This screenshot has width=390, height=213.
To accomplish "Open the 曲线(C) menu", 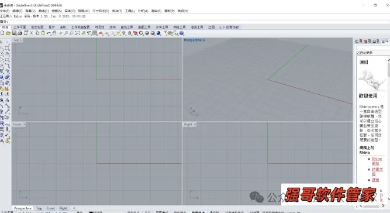I will tap(43, 11).
